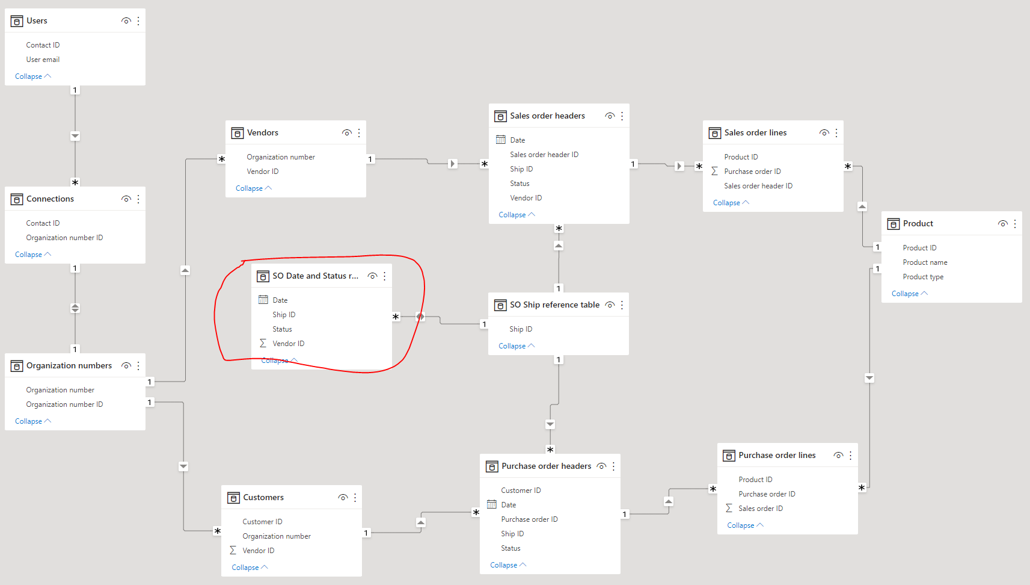Collapse the Sales order headers table

(x=517, y=215)
